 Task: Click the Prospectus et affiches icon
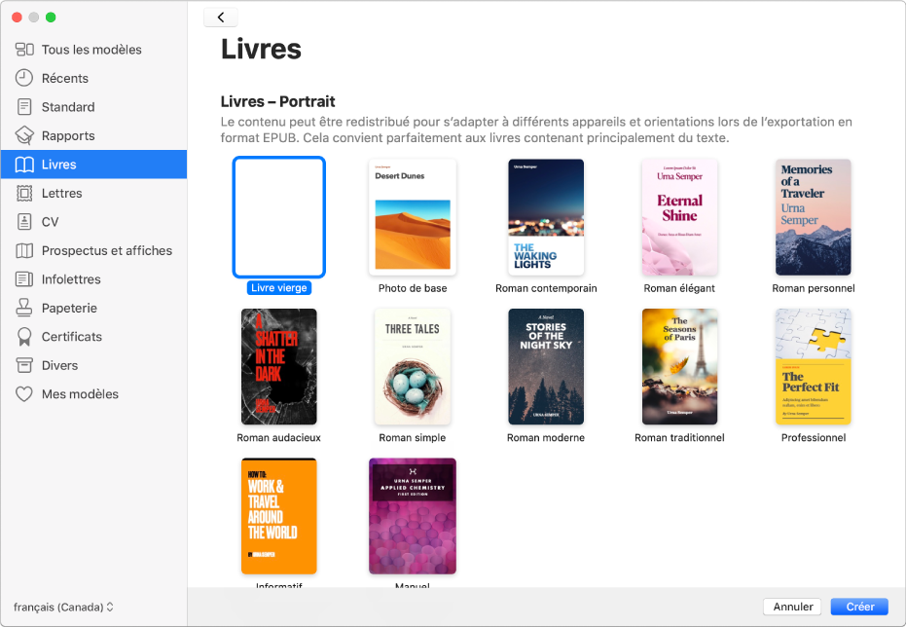tap(24, 251)
